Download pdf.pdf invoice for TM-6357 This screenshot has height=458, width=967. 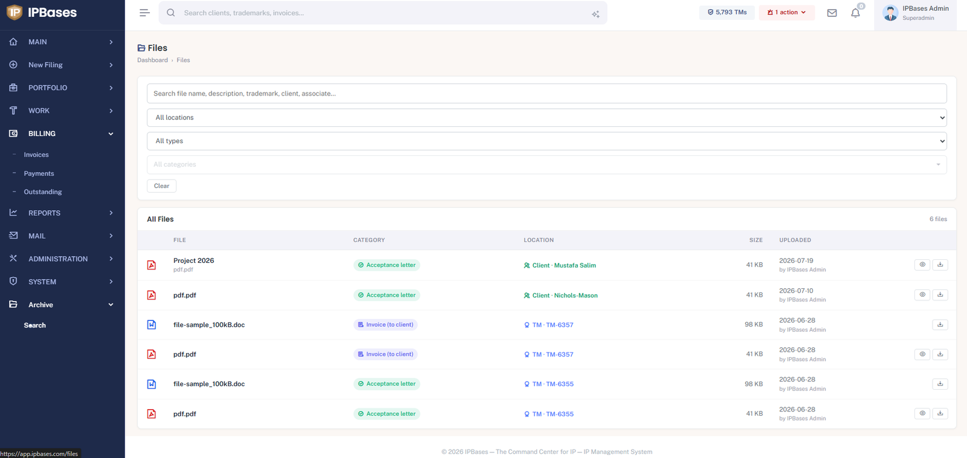(940, 354)
